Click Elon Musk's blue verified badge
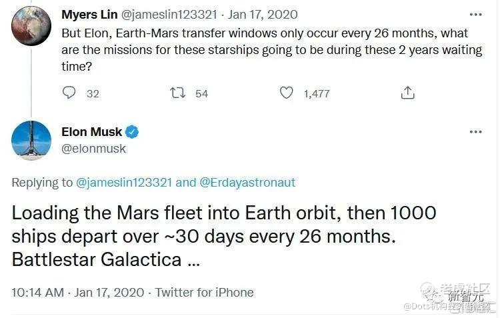The height and width of the screenshot is (318, 500). click(133, 132)
